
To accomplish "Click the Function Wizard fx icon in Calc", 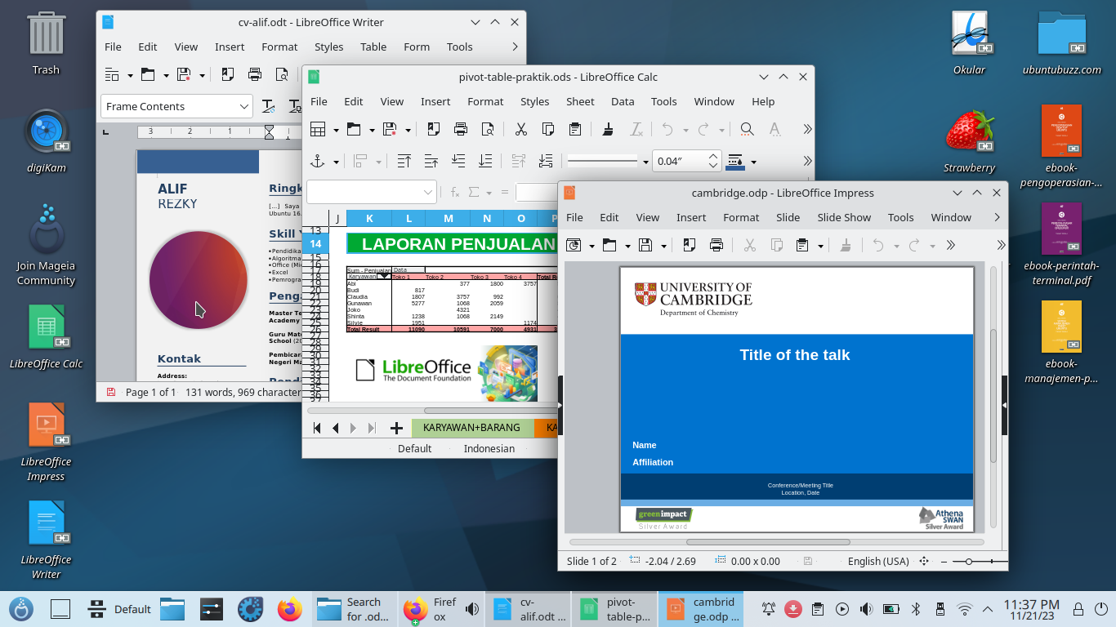I will point(456,193).
